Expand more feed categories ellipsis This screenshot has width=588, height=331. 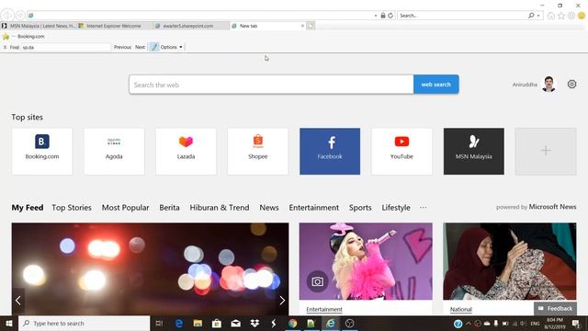423,208
